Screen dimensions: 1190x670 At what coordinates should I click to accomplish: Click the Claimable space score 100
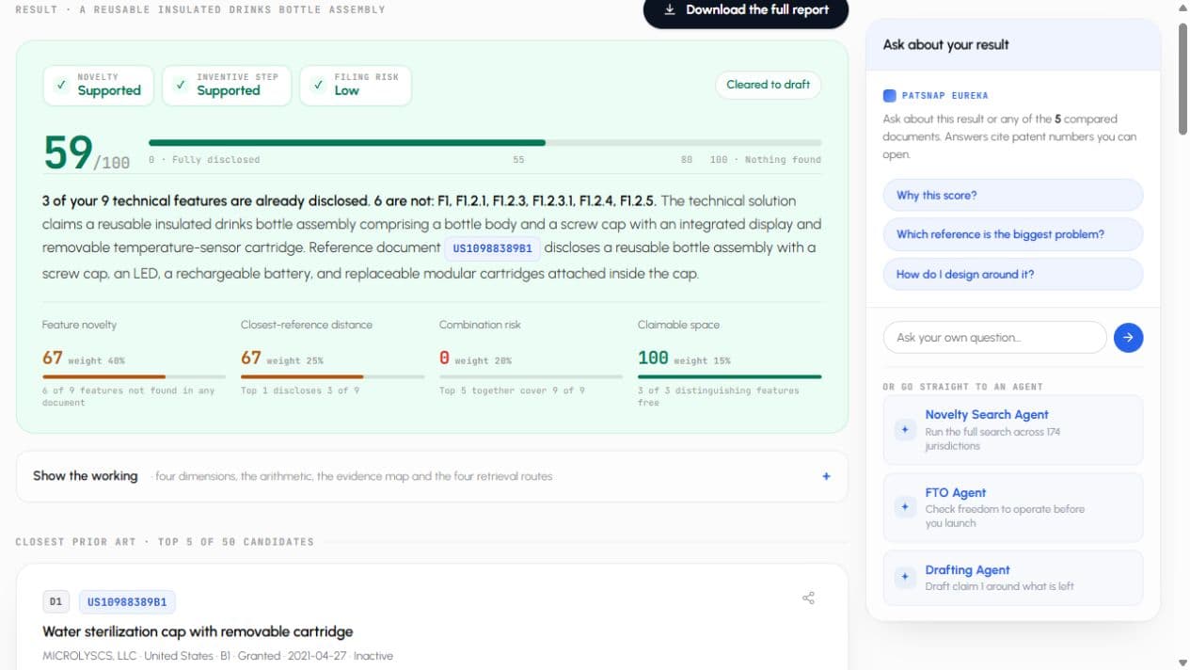pos(653,358)
